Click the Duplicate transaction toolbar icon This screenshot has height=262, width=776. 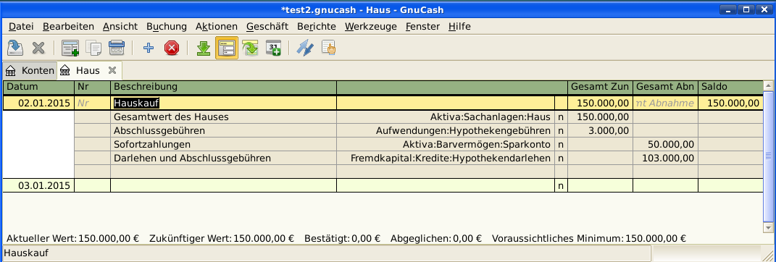coord(93,48)
